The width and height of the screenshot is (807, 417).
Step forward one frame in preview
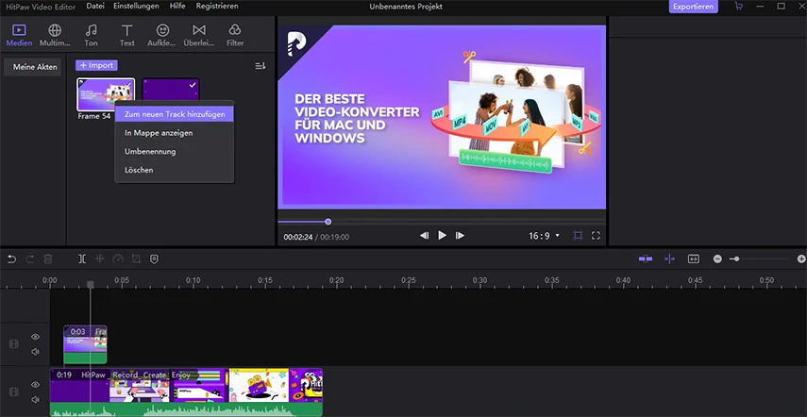point(460,236)
